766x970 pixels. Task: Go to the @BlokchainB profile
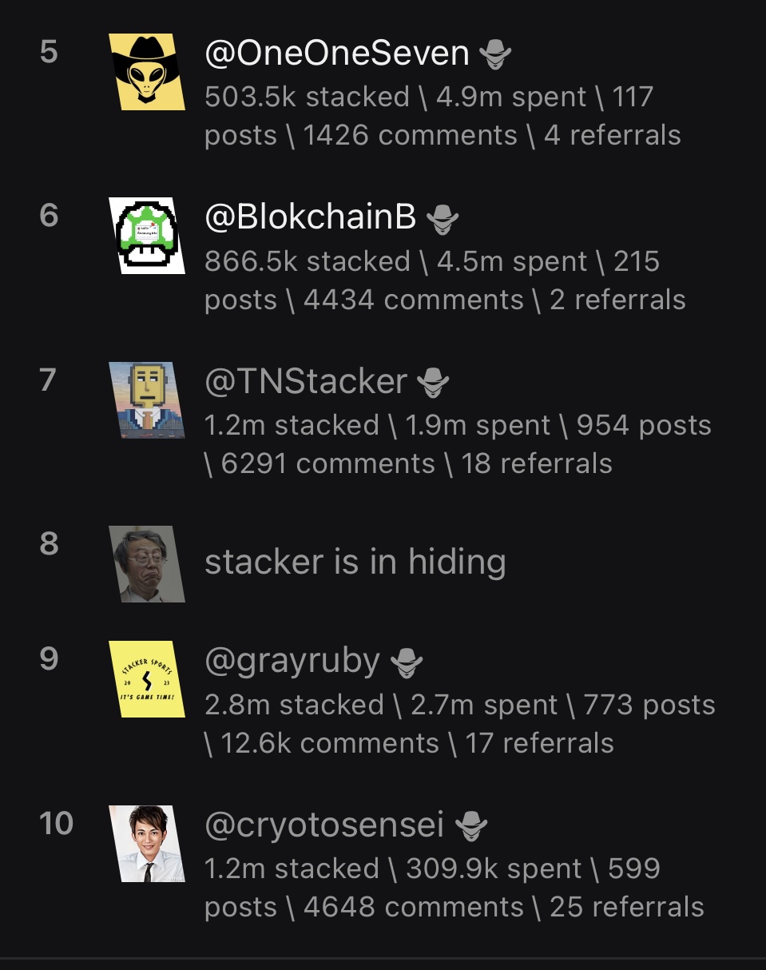click(311, 217)
